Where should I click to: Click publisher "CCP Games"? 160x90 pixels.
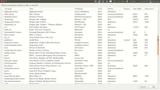(x=80, y=27)
